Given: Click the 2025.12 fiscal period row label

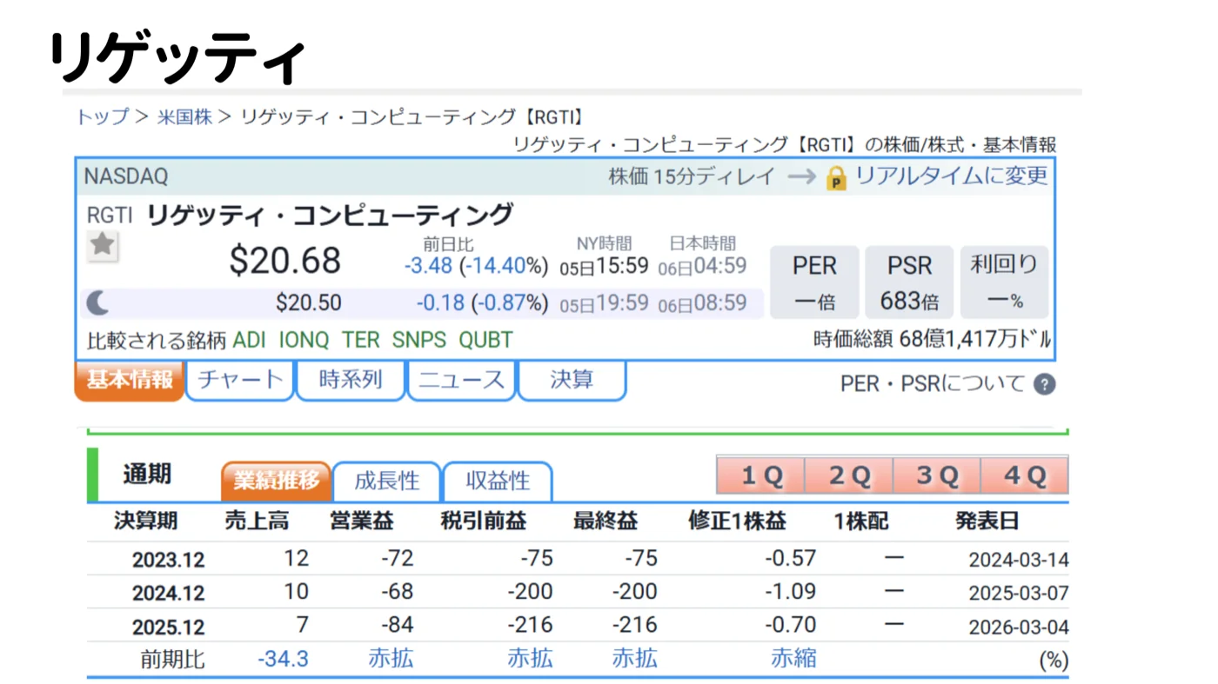Looking at the screenshot, I should (169, 628).
